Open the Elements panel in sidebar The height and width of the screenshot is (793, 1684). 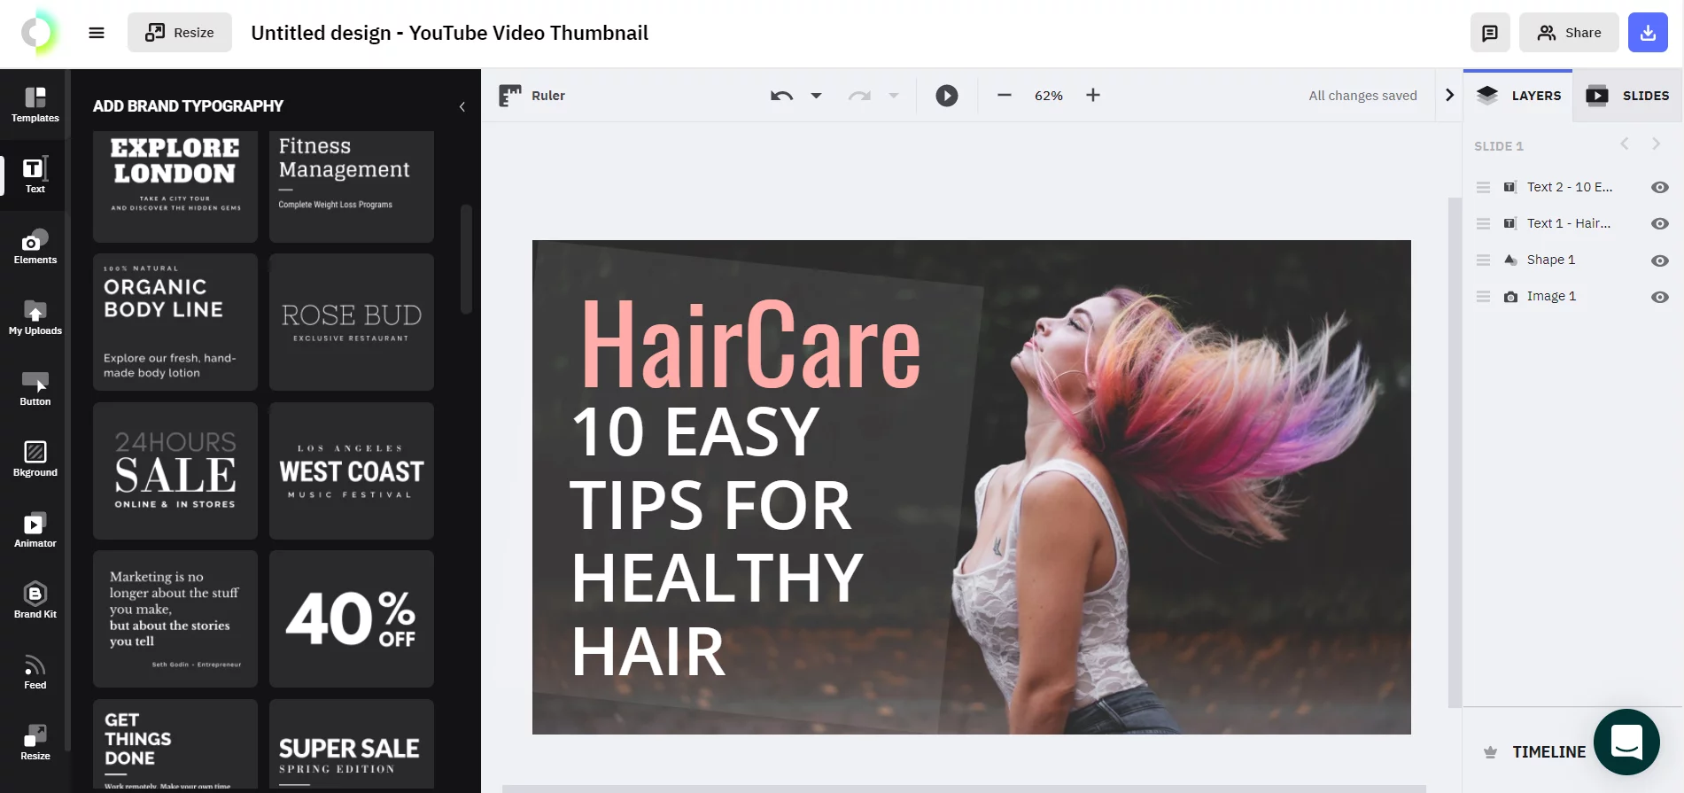(x=35, y=247)
